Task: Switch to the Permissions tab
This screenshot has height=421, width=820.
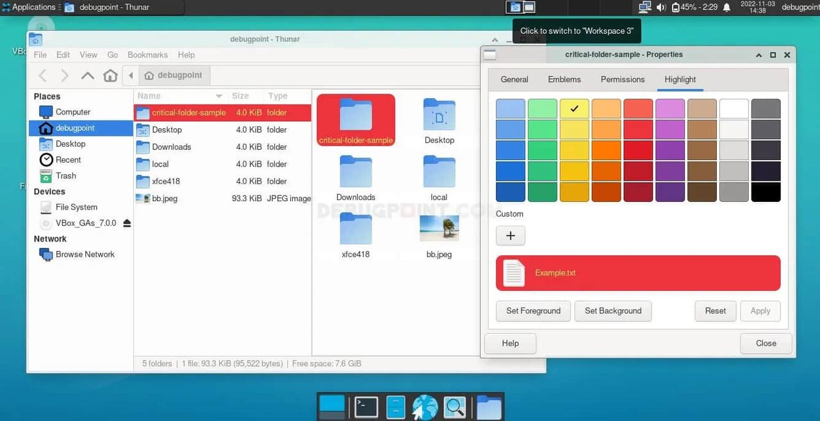Action: (x=622, y=79)
